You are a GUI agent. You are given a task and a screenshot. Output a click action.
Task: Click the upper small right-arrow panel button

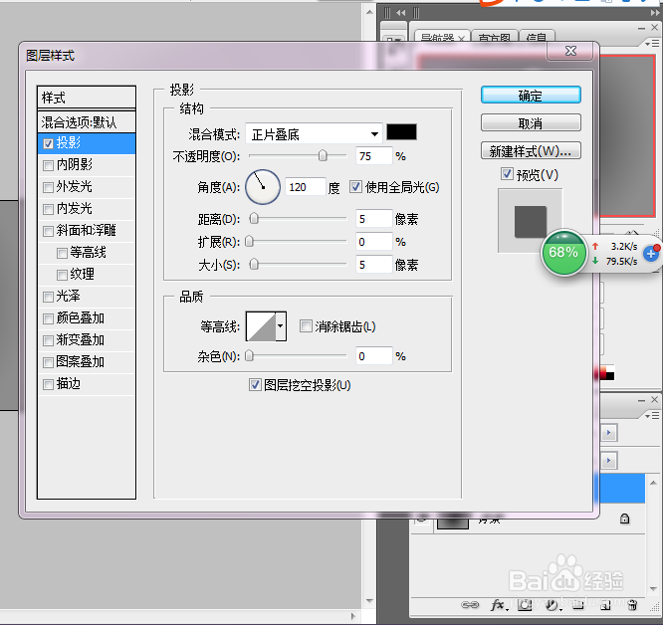coord(609,433)
